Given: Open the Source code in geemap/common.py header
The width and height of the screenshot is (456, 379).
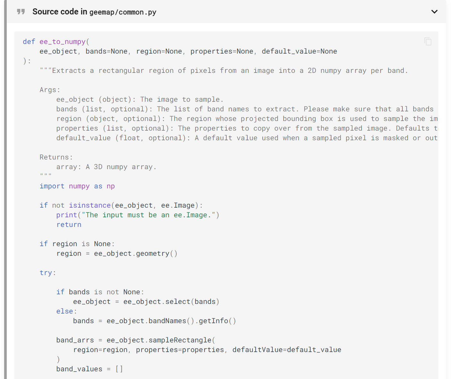Looking at the screenshot, I should (x=94, y=12).
